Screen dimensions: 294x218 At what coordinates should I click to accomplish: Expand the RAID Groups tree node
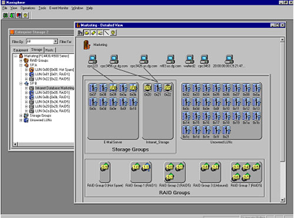point(21,61)
